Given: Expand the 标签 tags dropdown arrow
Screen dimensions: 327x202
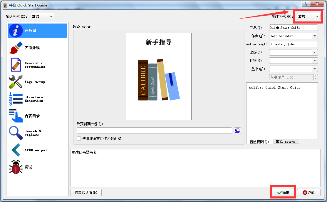Looking at the screenshot, I should [x=315, y=61].
